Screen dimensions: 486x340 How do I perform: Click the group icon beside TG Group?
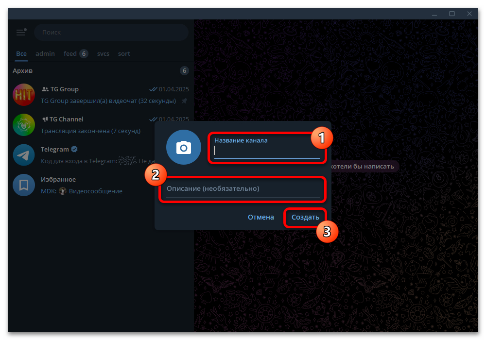[45, 89]
